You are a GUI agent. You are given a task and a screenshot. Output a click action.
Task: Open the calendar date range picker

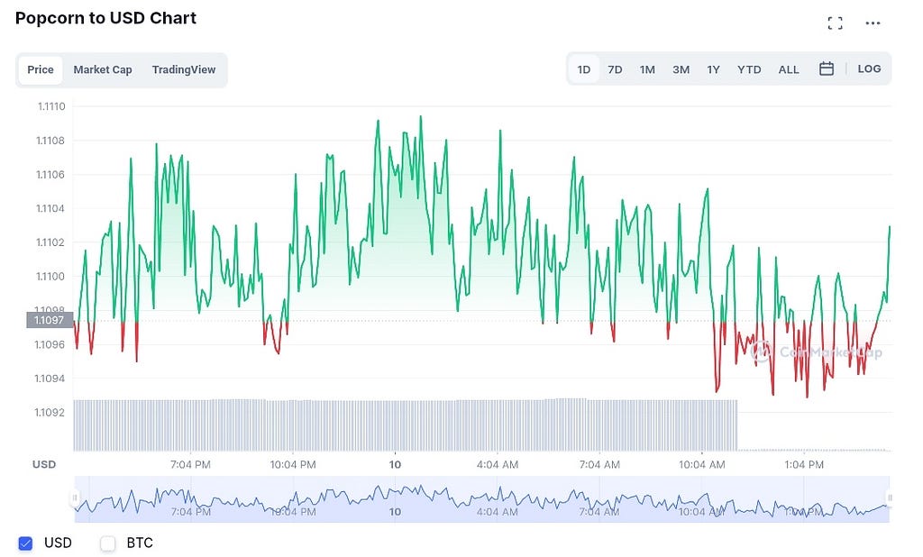pos(827,68)
